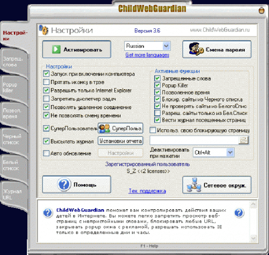This screenshot has height=255, width=269.
Task: Open the Позвол. время tab
Action: tap(14, 114)
